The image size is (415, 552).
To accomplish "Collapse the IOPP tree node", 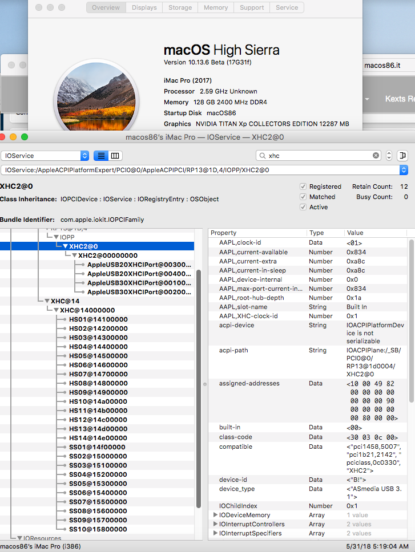I will pyautogui.click(x=56, y=237).
